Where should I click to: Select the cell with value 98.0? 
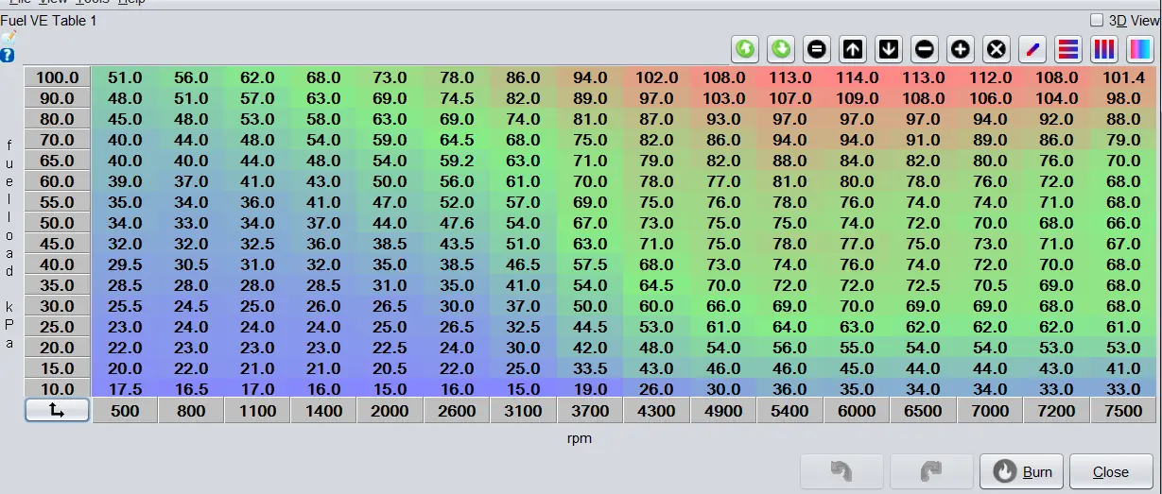(x=1123, y=98)
